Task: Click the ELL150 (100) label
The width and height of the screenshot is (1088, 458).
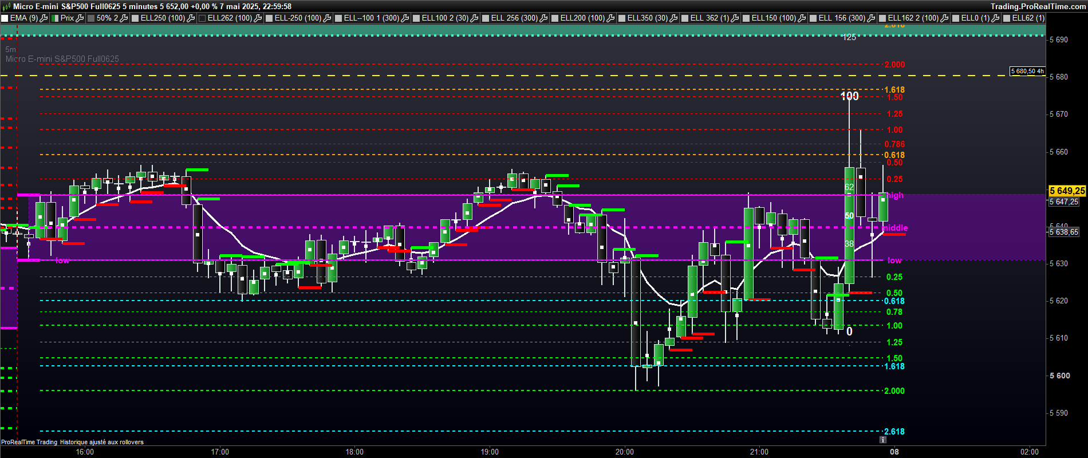Action: 774,18
